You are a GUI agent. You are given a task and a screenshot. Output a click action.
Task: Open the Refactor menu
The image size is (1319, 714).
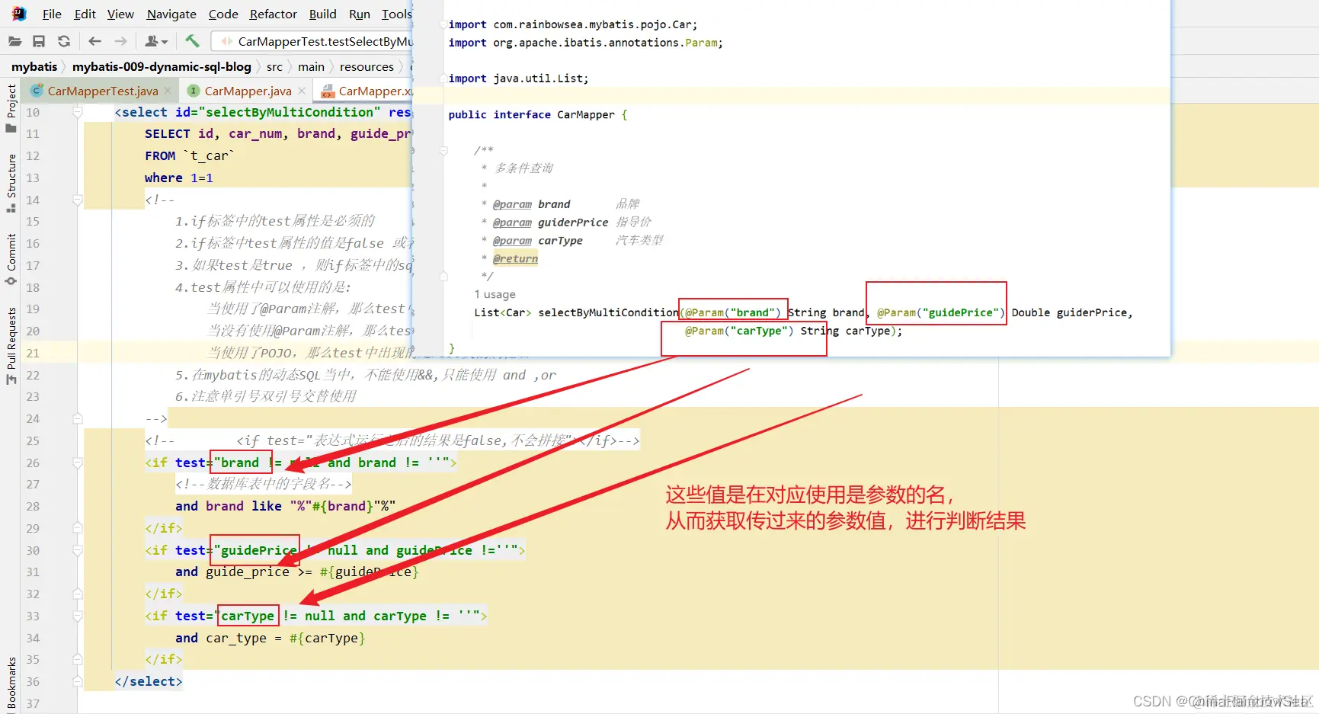[273, 14]
